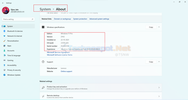The height and width of the screenshot is (100, 188).
Task: Open the user profile picture
Action: click(6, 10)
